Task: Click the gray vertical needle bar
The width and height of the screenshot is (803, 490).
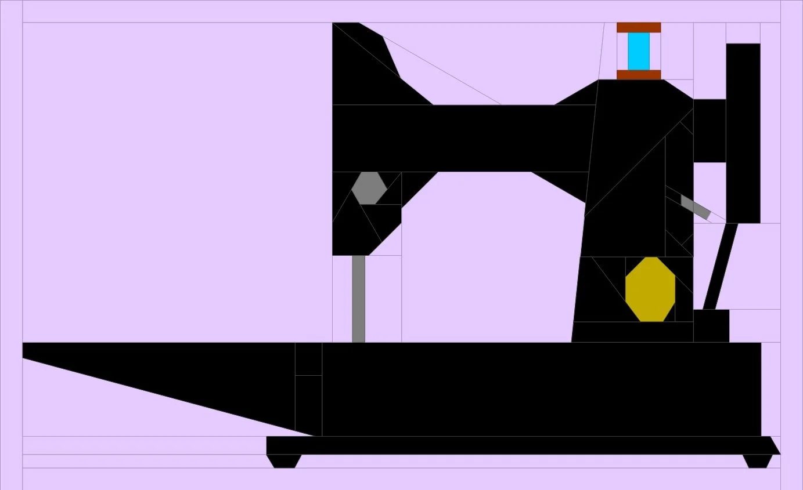Action: (359, 299)
